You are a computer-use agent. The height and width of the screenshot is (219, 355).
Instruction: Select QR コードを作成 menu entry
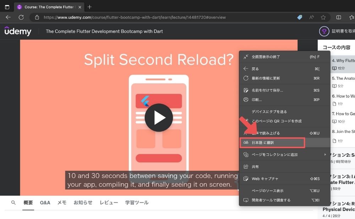point(285,121)
